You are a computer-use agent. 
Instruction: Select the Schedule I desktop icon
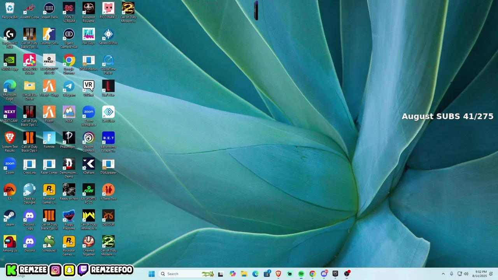point(49,244)
